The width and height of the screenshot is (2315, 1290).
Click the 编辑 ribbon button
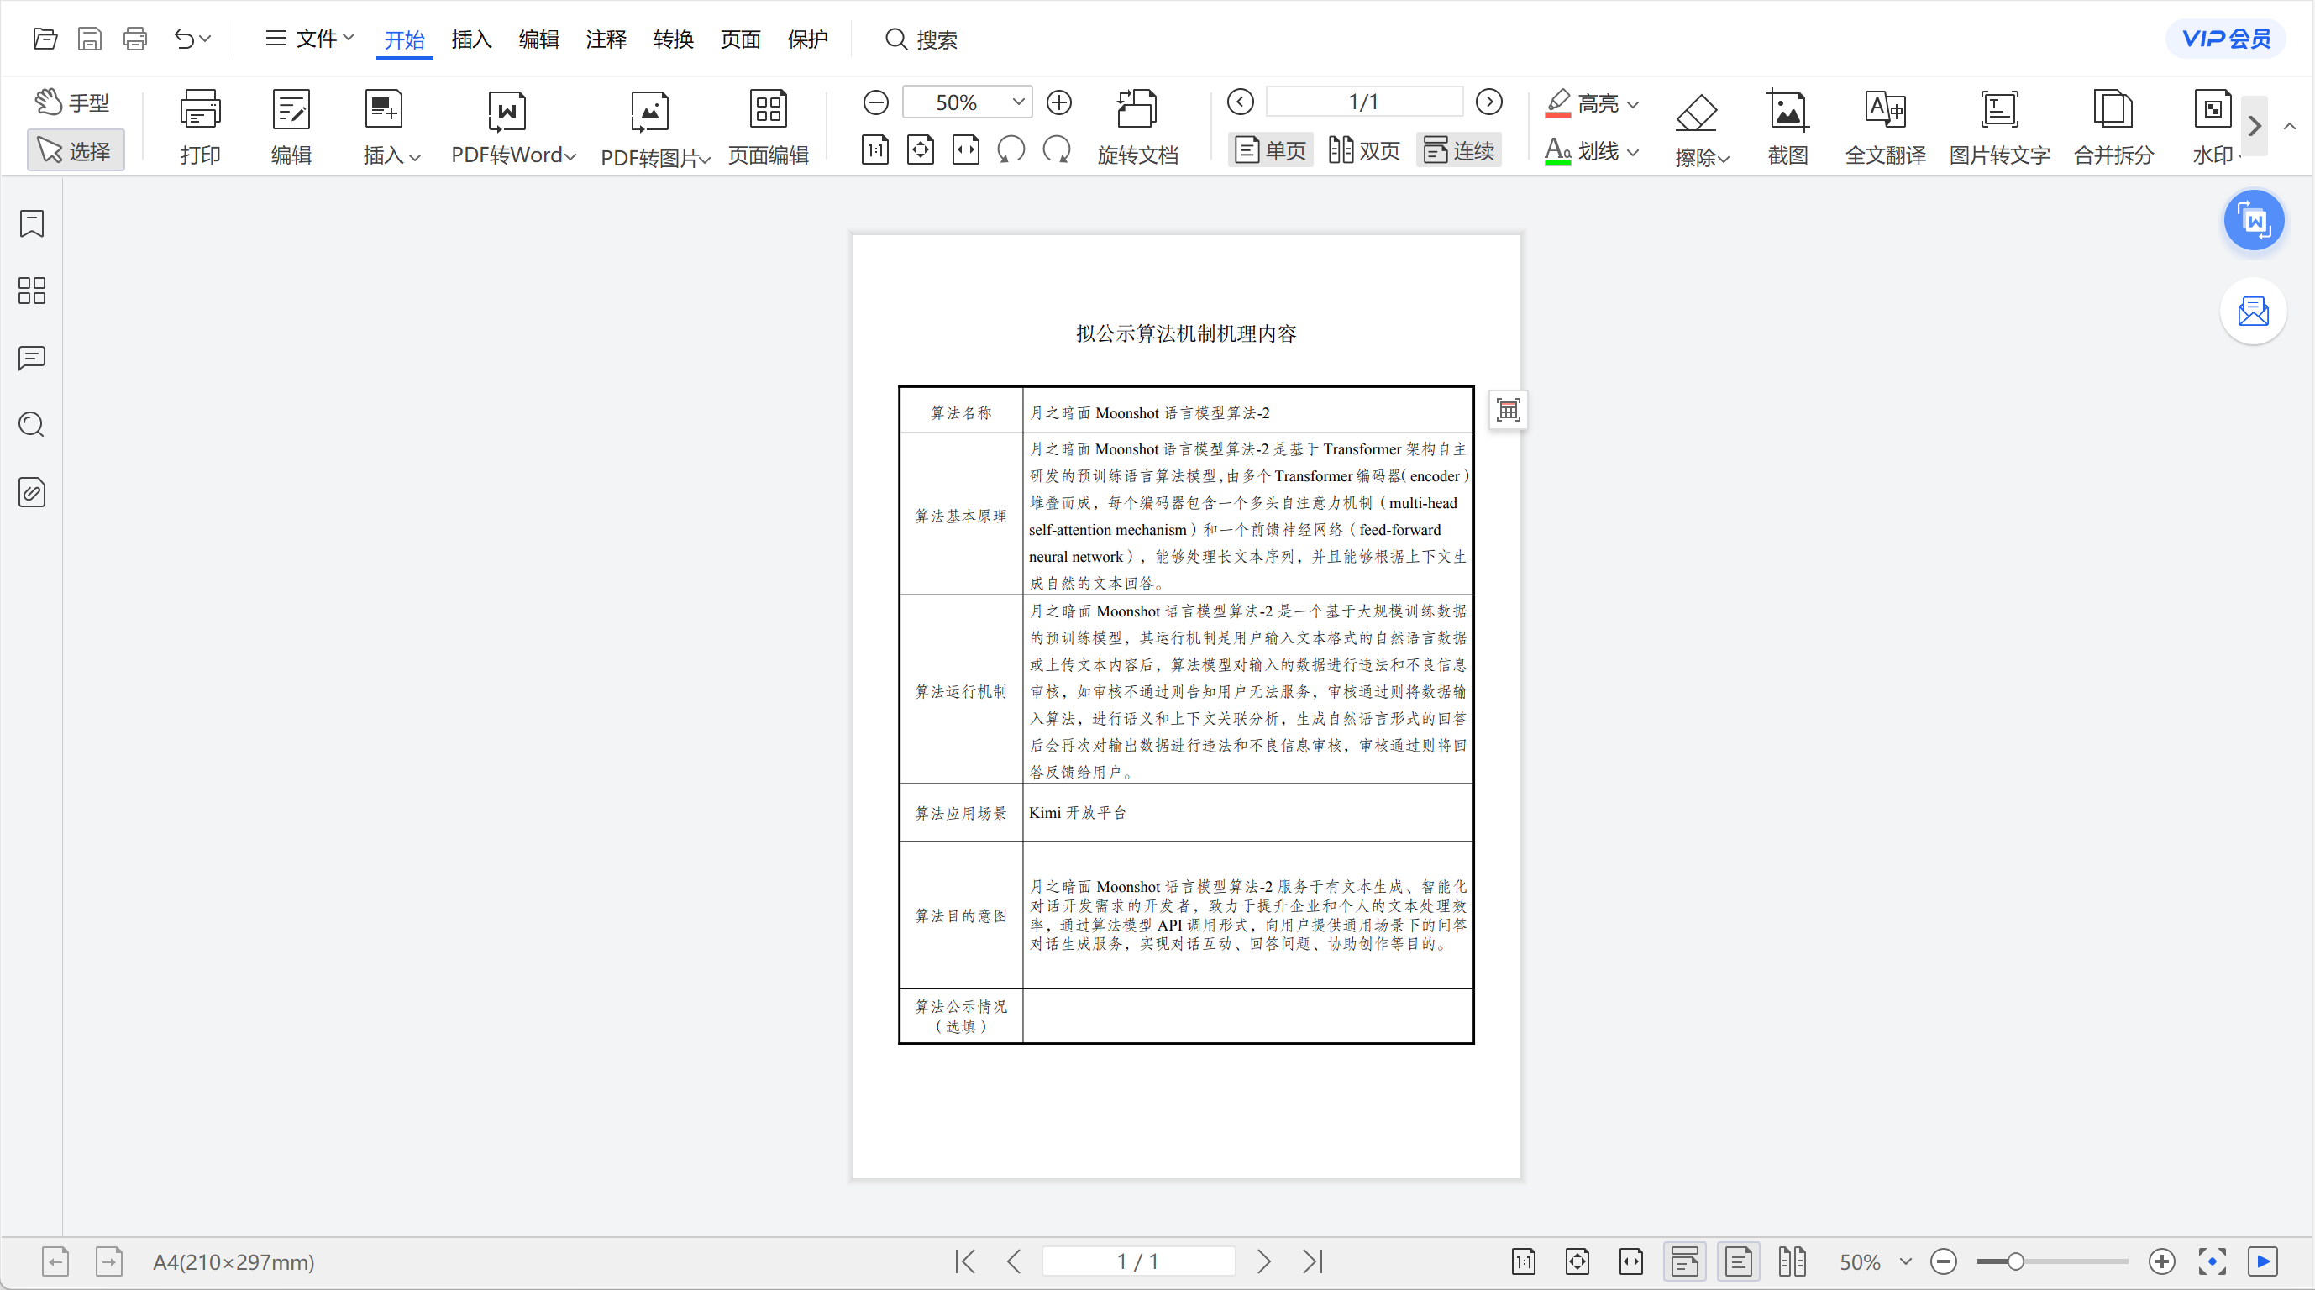[291, 127]
